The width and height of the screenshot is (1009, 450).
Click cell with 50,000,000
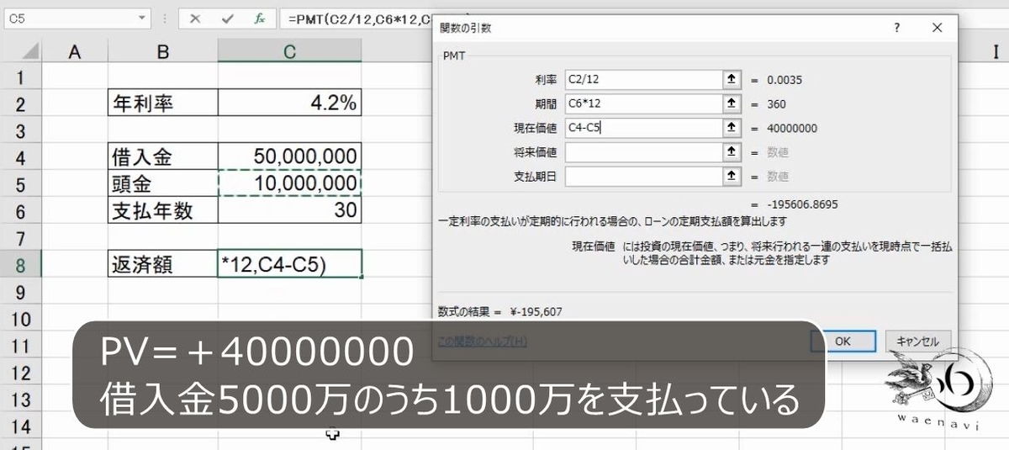289,157
